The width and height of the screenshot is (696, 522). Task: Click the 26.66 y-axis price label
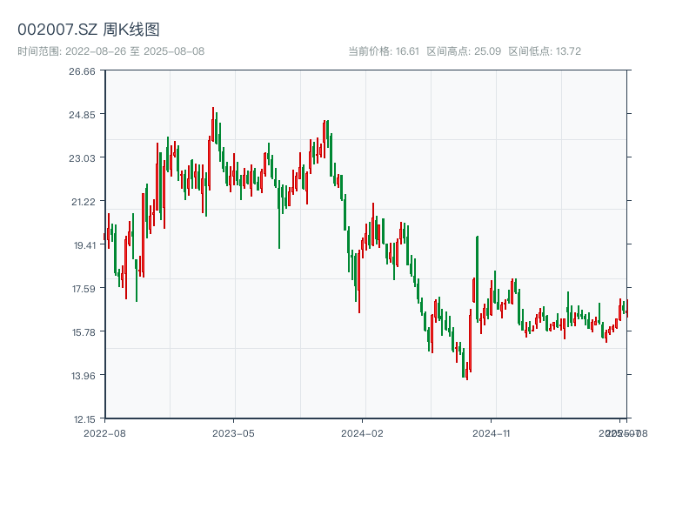point(83,71)
